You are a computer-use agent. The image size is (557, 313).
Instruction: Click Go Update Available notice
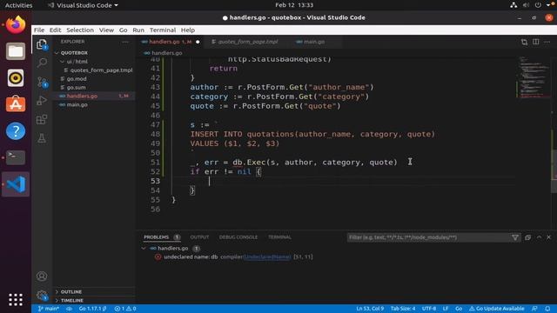496,309
